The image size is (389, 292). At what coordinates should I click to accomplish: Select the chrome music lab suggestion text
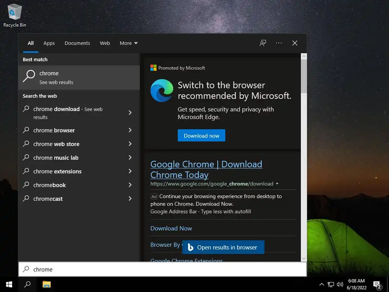56,157
